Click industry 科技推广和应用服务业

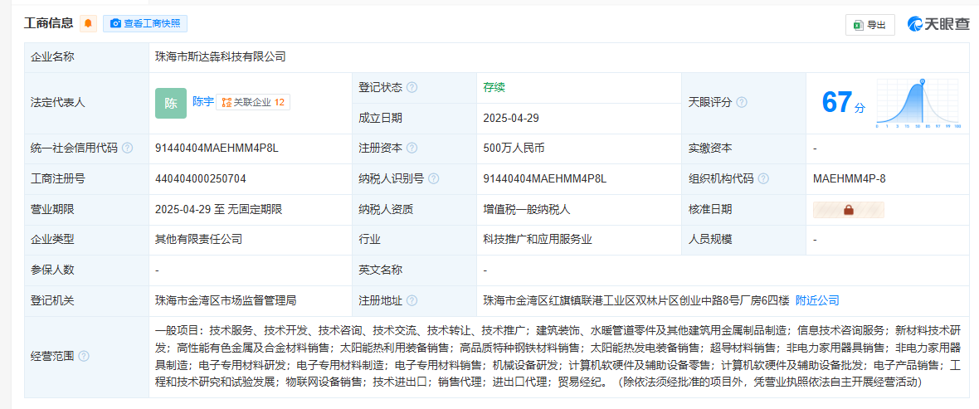tap(538, 239)
